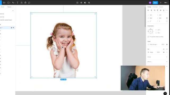Click the Present play icon
Viewport: 170px width, 95px height.
coord(161,3)
